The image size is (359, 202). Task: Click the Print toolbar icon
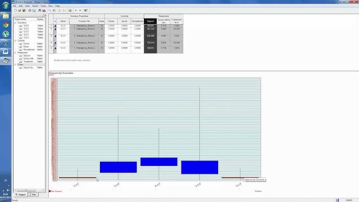pyautogui.click(x=29, y=10)
